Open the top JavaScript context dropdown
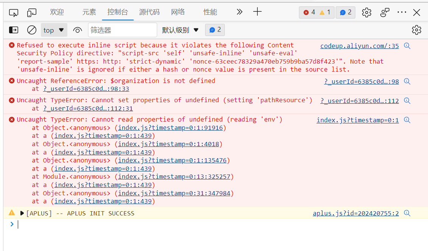This screenshot has width=428, height=251. (x=54, y=30)
